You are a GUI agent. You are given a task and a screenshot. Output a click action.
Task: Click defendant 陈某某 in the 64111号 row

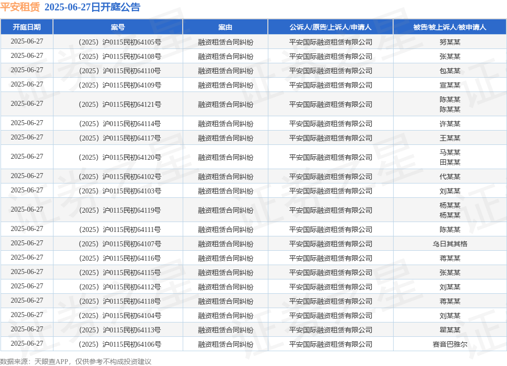pos(450,229)
